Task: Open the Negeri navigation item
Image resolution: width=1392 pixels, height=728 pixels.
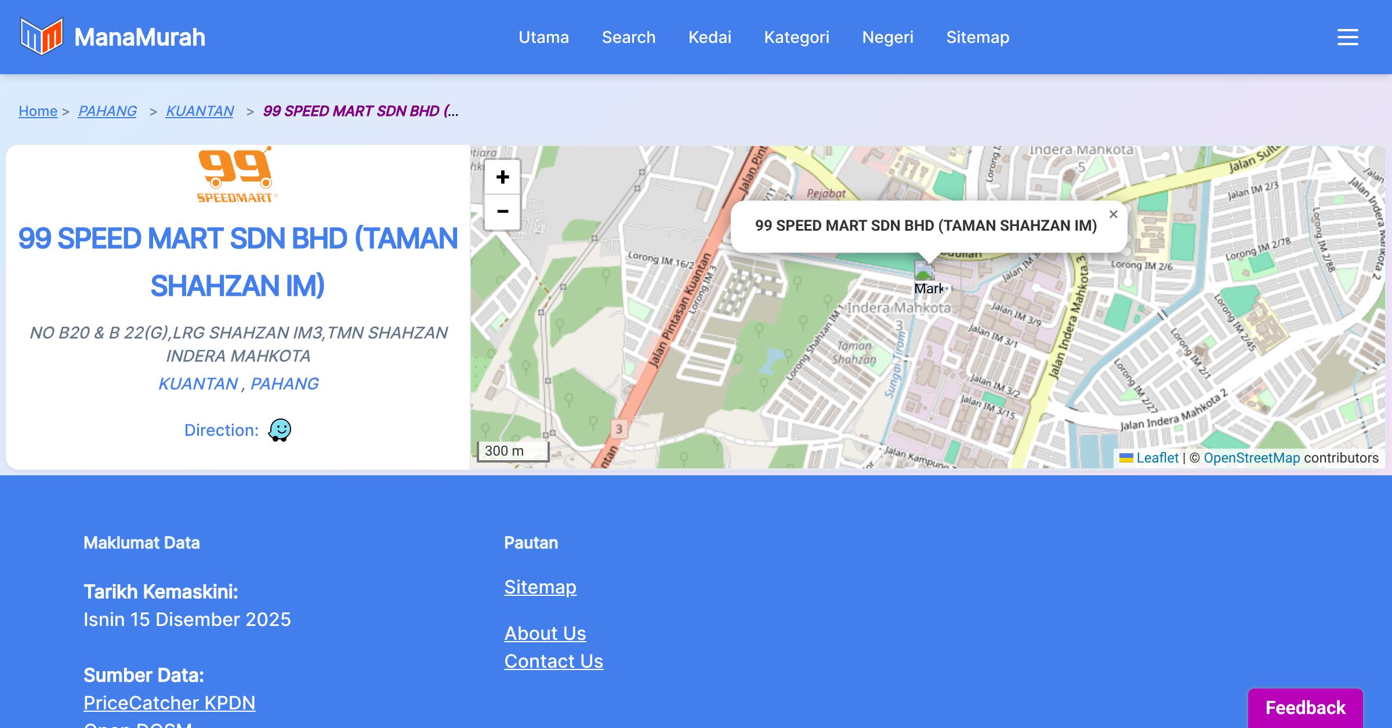Action: tap(887, 37)
